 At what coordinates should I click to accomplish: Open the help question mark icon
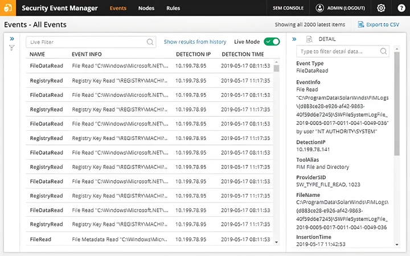[x=401, y=8]
